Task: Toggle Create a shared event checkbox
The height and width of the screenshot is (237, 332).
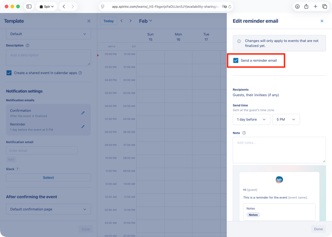Action: click(x=9, y=73)
